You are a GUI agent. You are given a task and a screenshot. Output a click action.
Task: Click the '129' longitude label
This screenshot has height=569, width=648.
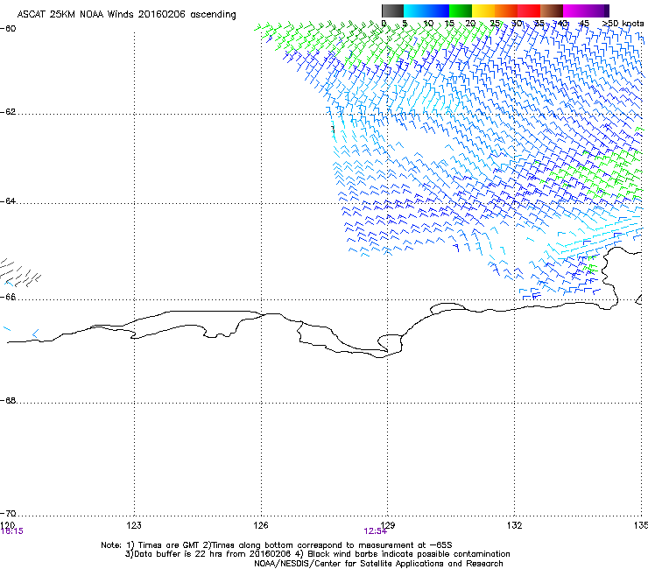388,524
